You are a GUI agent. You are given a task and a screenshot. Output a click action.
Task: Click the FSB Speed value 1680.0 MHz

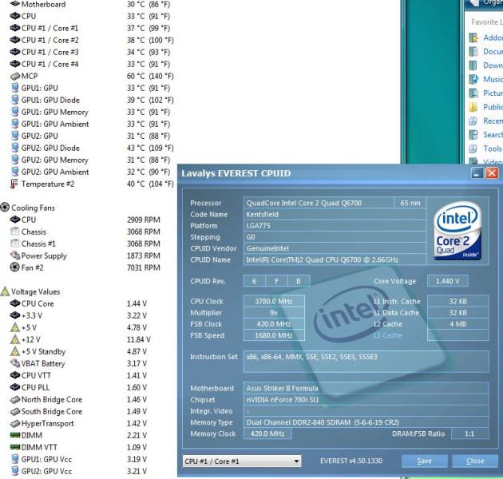pos(274,335)
